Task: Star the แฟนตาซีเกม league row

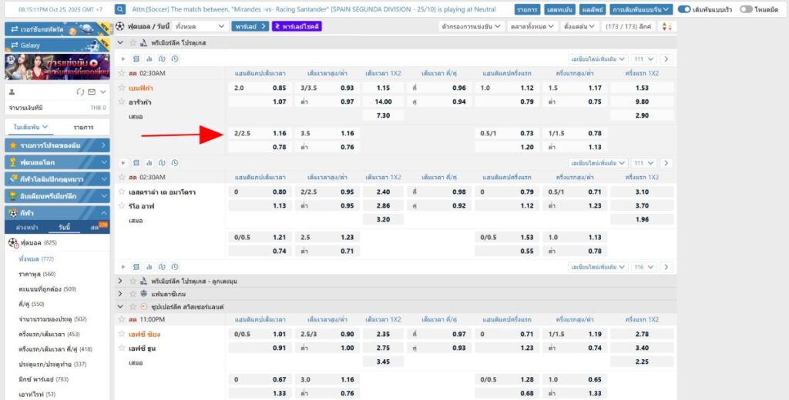Action: (x=133, y=294)
